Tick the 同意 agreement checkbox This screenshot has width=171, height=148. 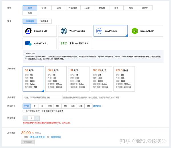[22, 137]
